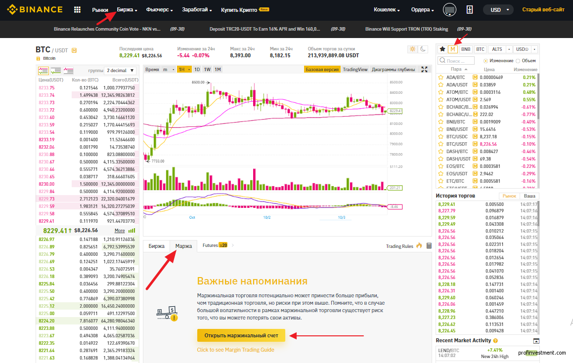Open depth bars icon next to More
The image size is (573, 363).
pyautogui.click(x=132, y=231)
